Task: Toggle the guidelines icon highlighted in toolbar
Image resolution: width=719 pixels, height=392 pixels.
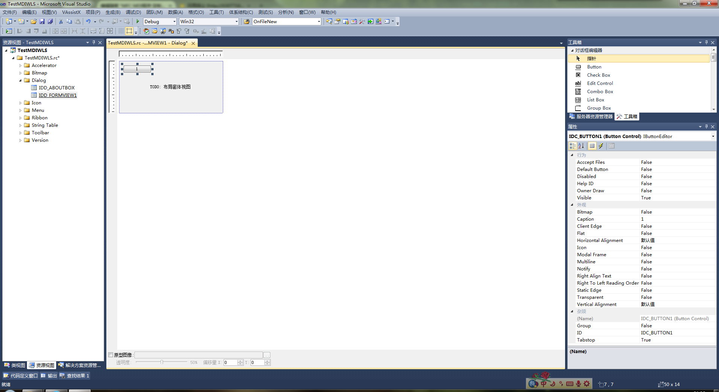Action: (x=129, y=31)
